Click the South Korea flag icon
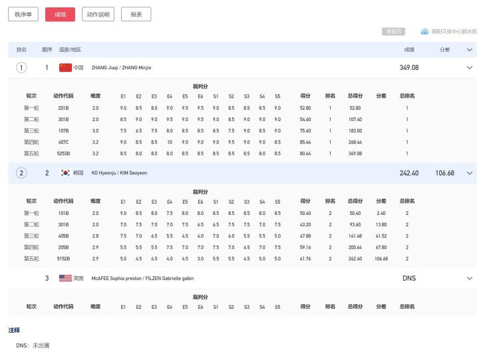This screenshot has width=479, height=352. tap(65, 173)
